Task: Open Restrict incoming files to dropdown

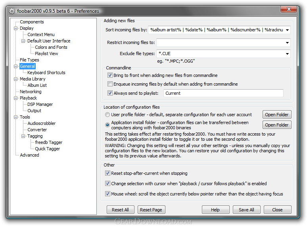Action: (x=287, y=43)
